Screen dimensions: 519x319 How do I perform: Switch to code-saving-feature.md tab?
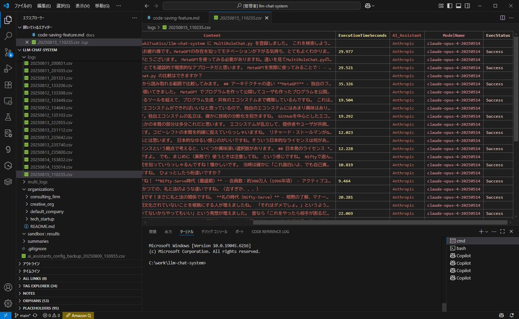[x=173, y=18]
